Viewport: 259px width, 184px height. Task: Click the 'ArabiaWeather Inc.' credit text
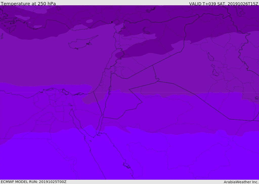tap(241, 182)
